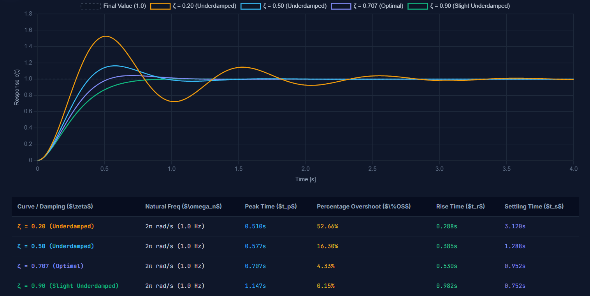Click the ζ = 0.707 (Optimal) row label
The width and height of the screenshot is (590, 296).
click(x=50, y=266)
